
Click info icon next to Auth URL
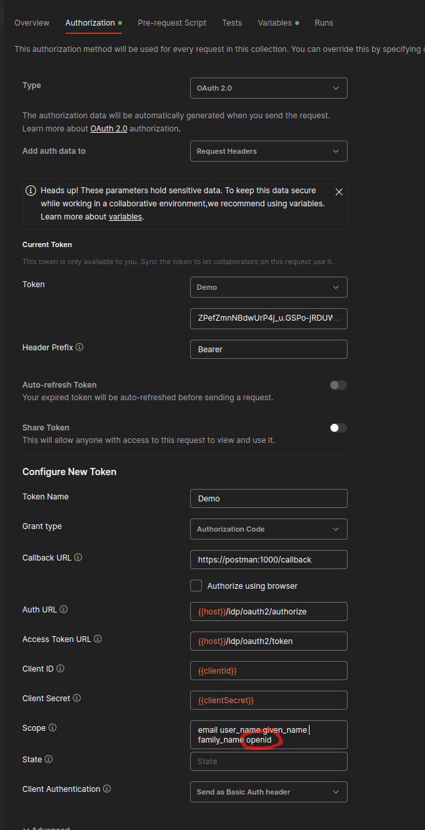(64, 609)
